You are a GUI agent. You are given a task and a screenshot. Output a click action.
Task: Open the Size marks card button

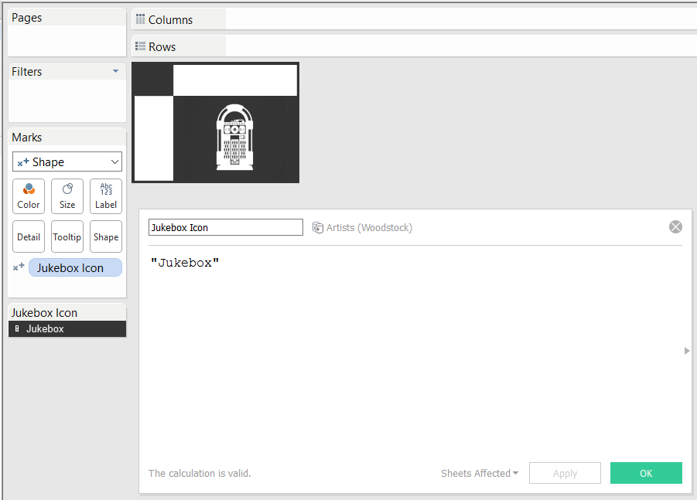click(x=67, y=196)
